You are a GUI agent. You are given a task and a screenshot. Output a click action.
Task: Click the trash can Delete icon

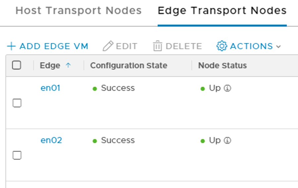157,46
